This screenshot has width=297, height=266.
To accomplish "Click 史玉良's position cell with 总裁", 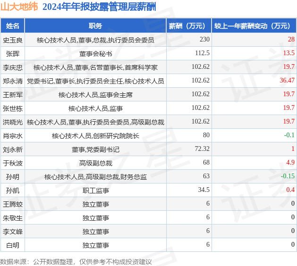I will (x=96, y=40).
